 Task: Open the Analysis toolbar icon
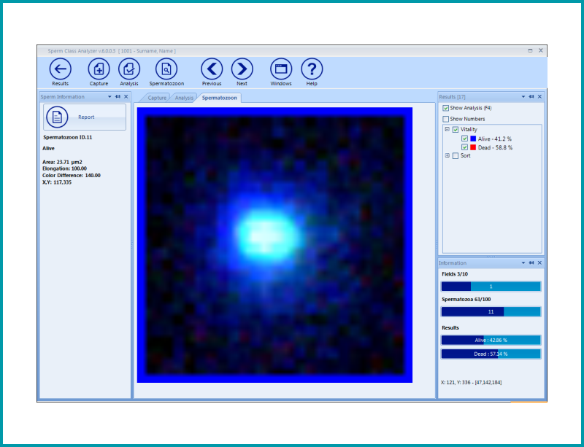coord(129,69)
